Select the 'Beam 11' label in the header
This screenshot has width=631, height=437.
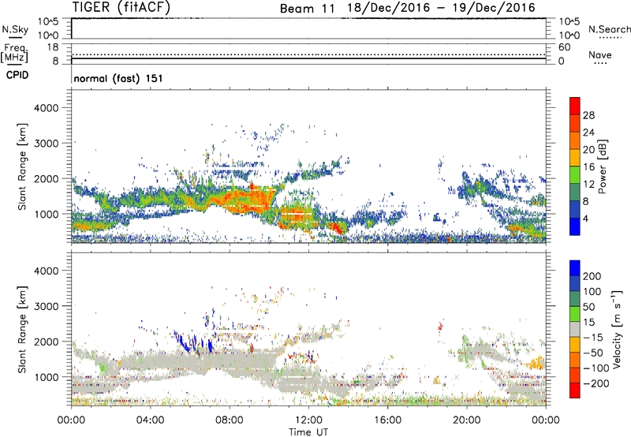(x=308, y=9)
